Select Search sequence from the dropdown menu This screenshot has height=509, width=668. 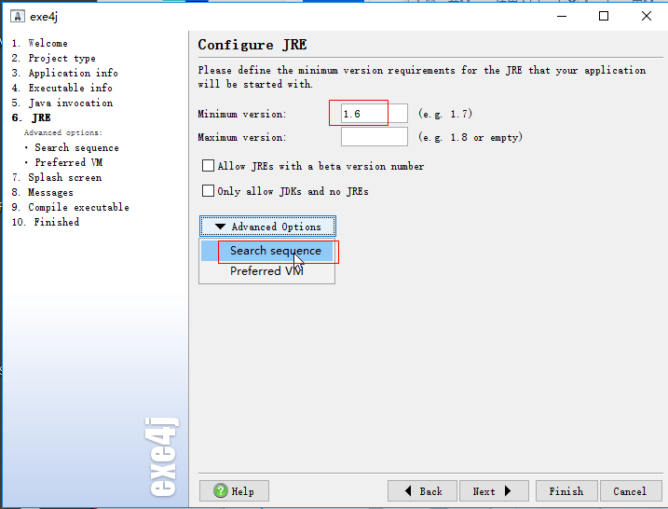click(x=275, y=251)
